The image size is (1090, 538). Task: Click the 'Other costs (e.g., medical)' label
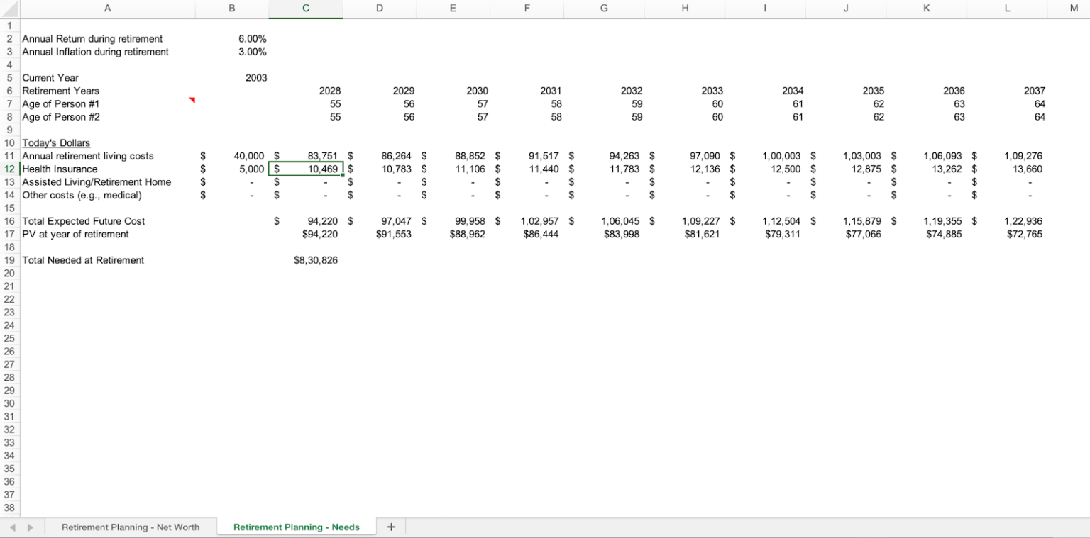tap(82, 195)
